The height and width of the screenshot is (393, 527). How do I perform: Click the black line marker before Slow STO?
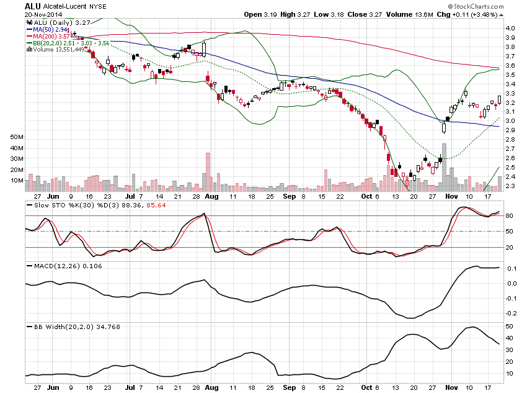click(30, 206)
